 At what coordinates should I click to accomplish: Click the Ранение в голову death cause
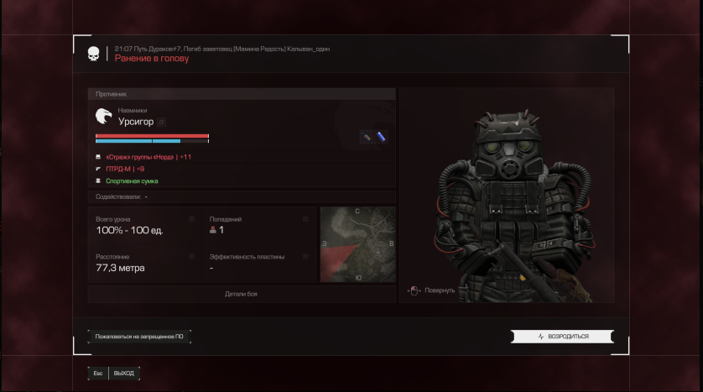(x=152, y=58)
